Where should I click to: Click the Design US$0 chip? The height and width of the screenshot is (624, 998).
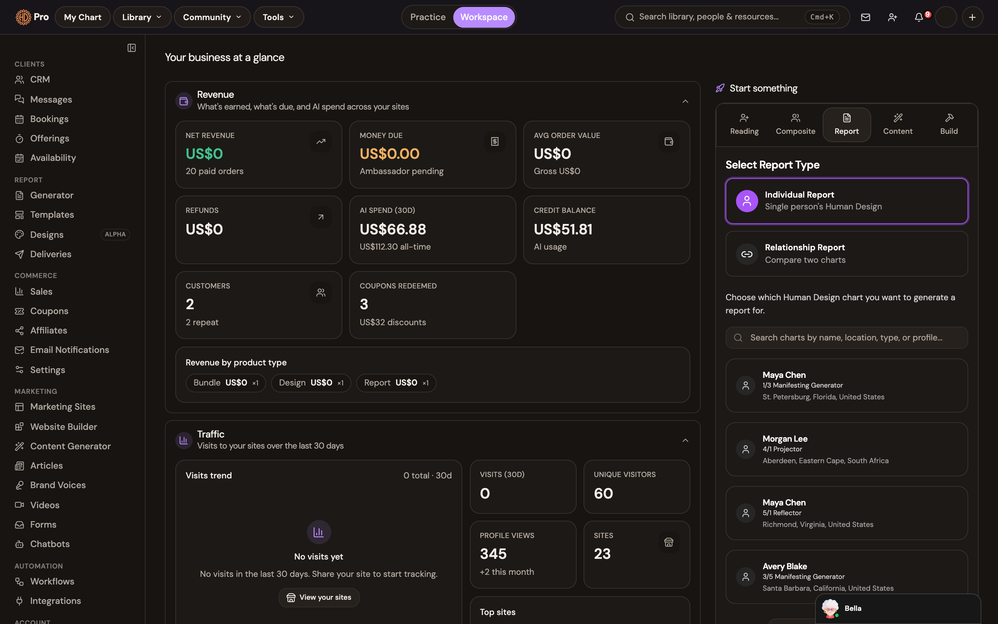point(311,383)
